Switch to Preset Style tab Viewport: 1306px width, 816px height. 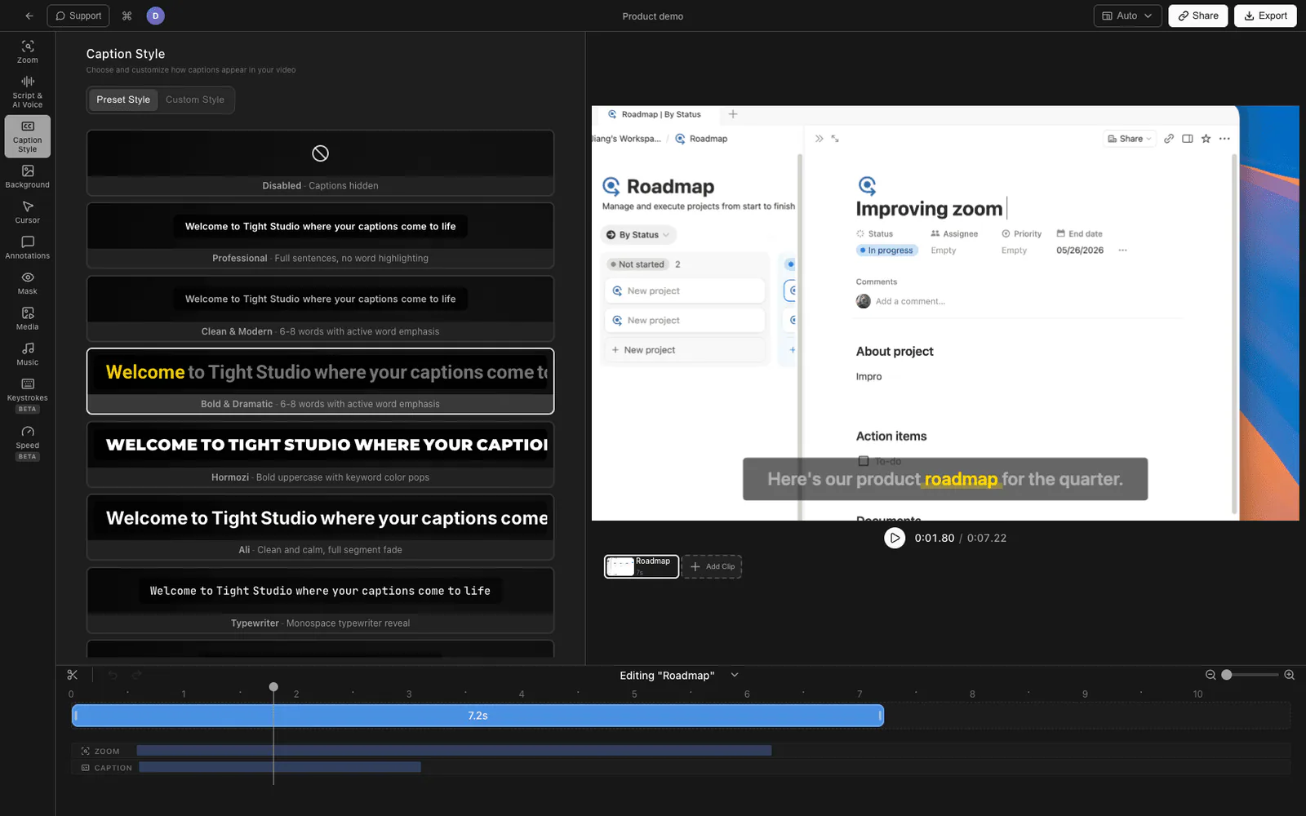[123, 100]
